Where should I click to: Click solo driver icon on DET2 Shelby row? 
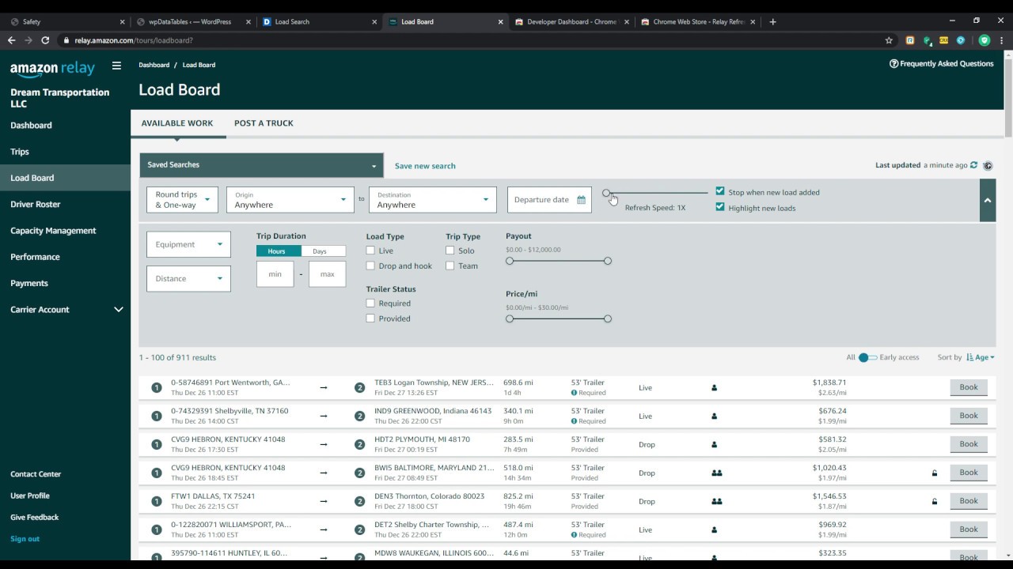tap(714, 530)
